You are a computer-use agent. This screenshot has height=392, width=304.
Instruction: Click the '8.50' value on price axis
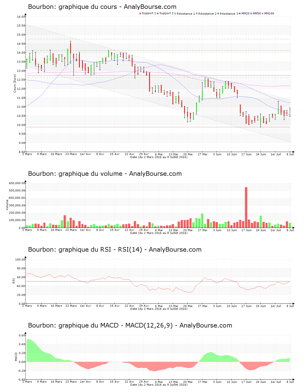pyautogui.click(x=22, y=152)
